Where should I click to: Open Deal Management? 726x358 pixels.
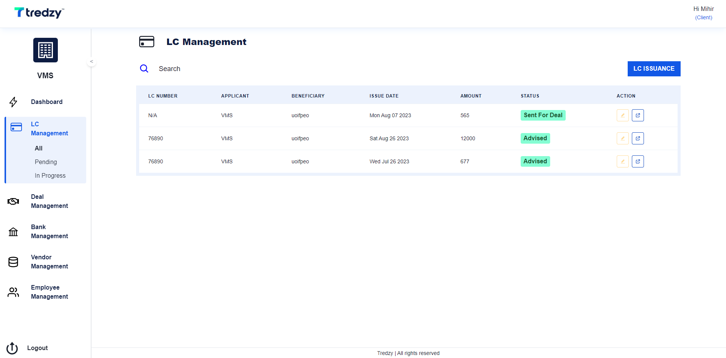point(50,201)
